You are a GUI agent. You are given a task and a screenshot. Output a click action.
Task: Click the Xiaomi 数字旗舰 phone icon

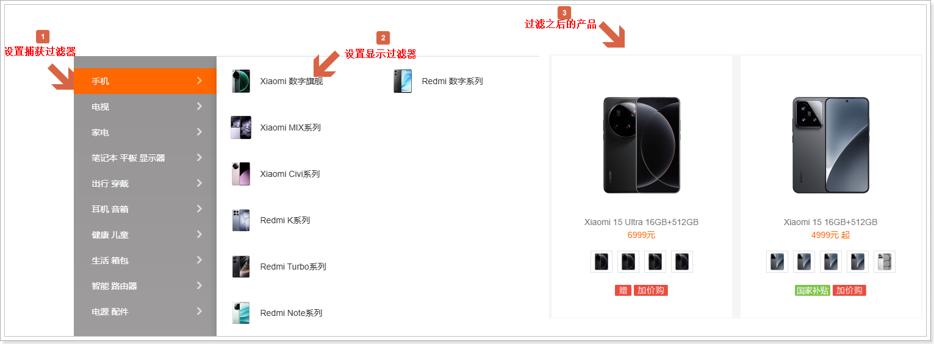point(241,81)
